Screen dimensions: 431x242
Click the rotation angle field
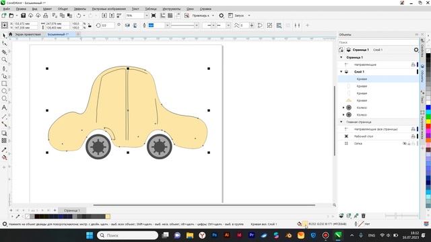(x=107, y=26)
